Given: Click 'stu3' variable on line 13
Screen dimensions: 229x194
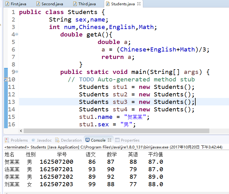Looking at the screenshot, I should (120, 102).
